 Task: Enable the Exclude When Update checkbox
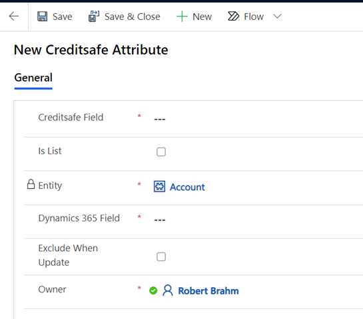click(161, 257)
